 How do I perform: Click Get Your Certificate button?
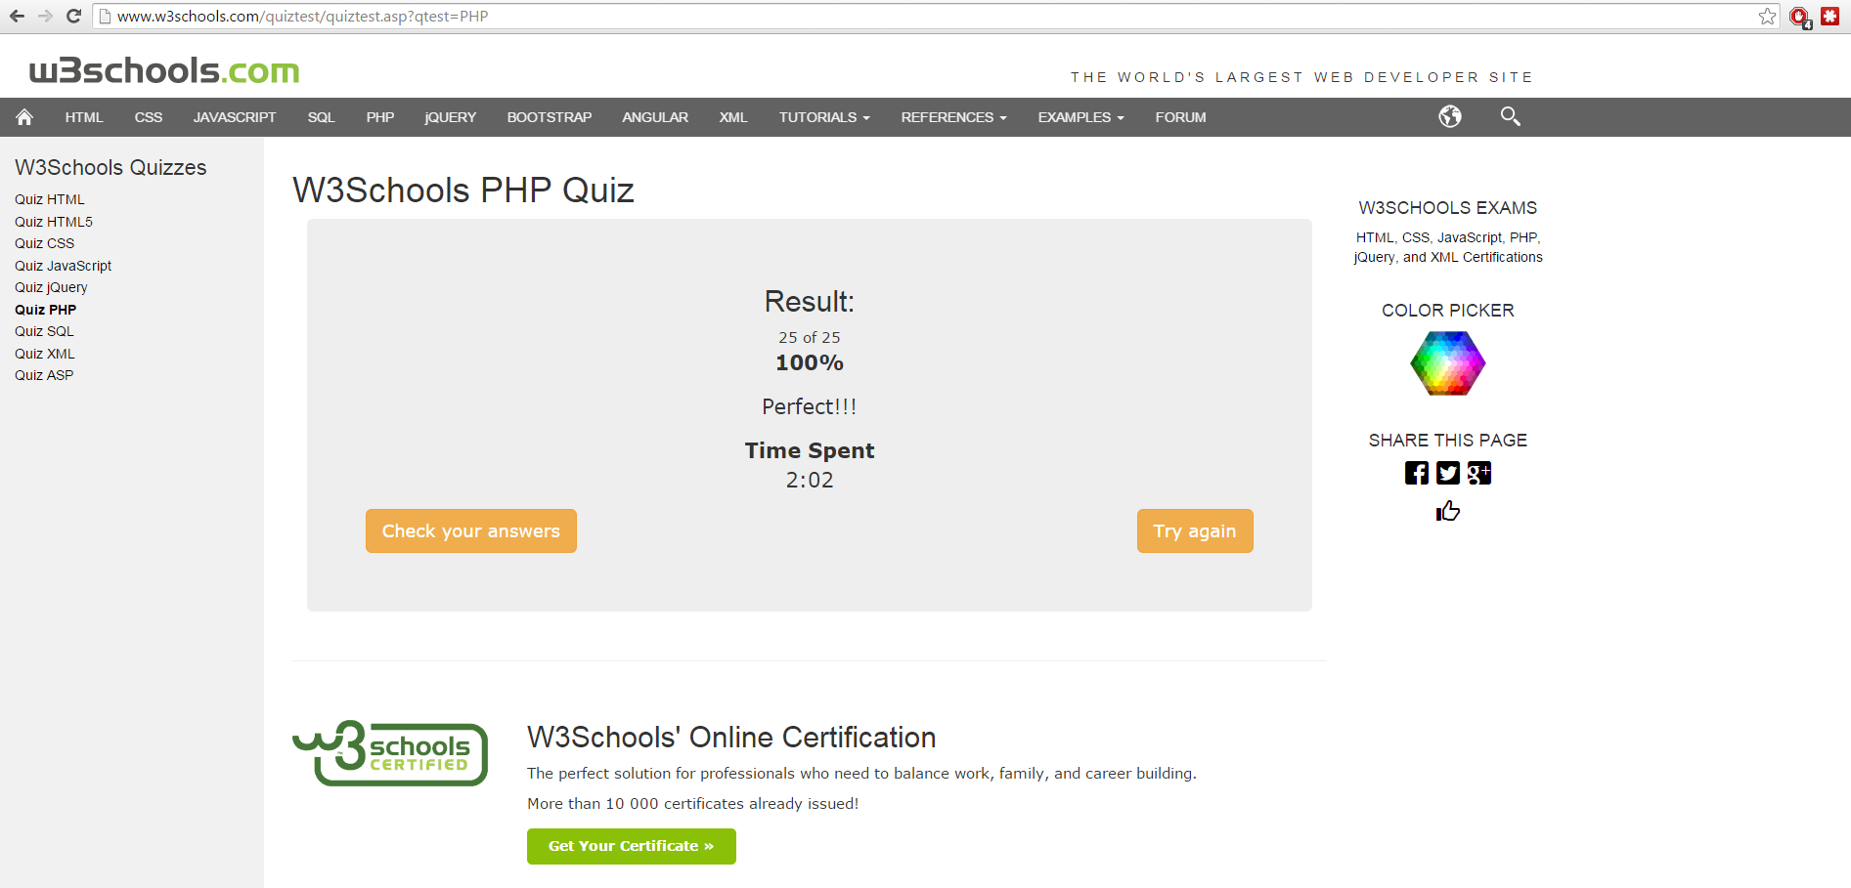[632, 846]
